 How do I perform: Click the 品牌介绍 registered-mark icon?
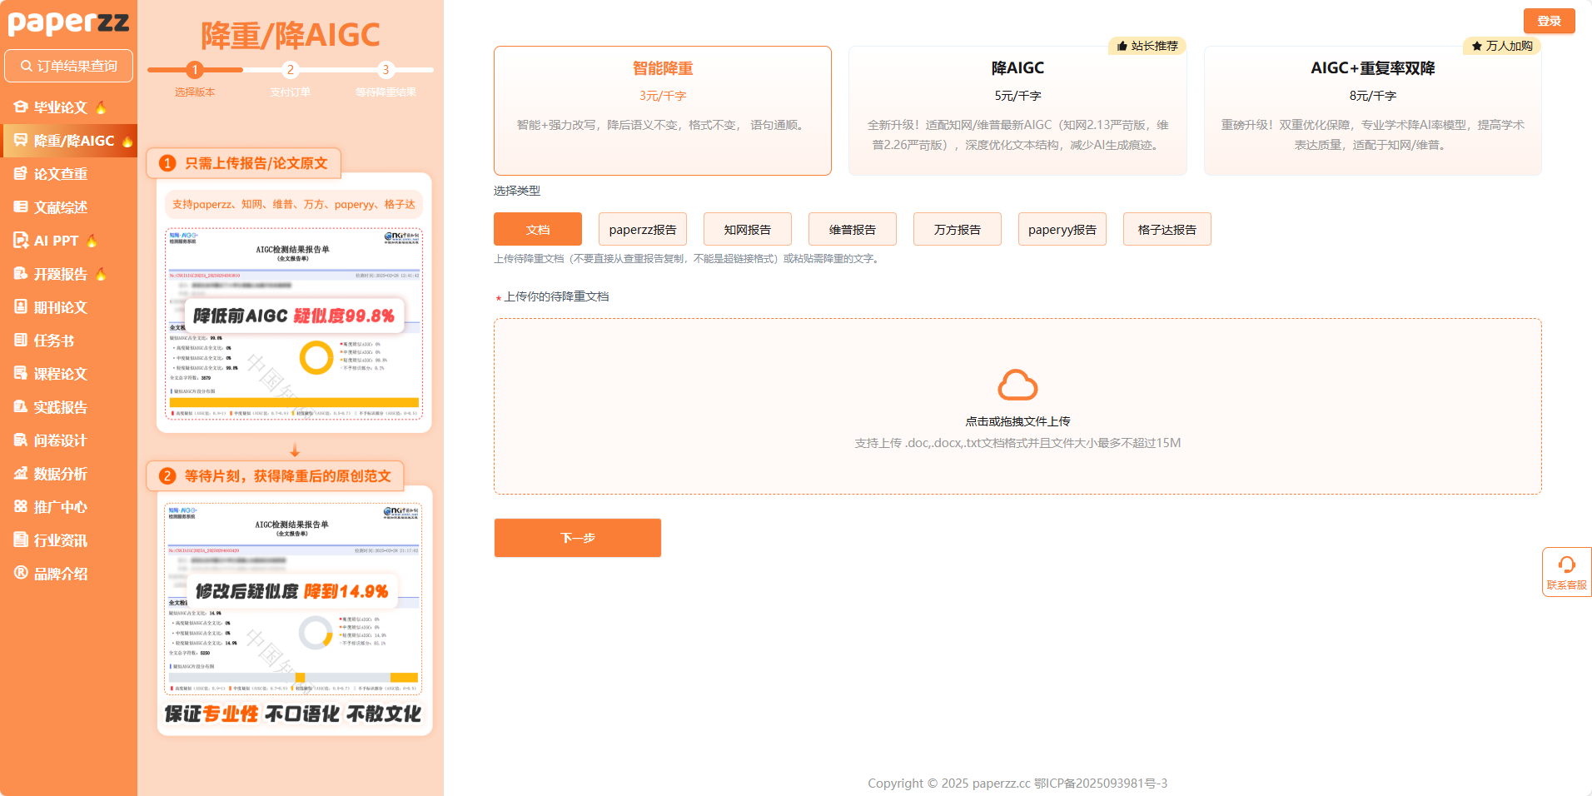[x=21, y=573]
